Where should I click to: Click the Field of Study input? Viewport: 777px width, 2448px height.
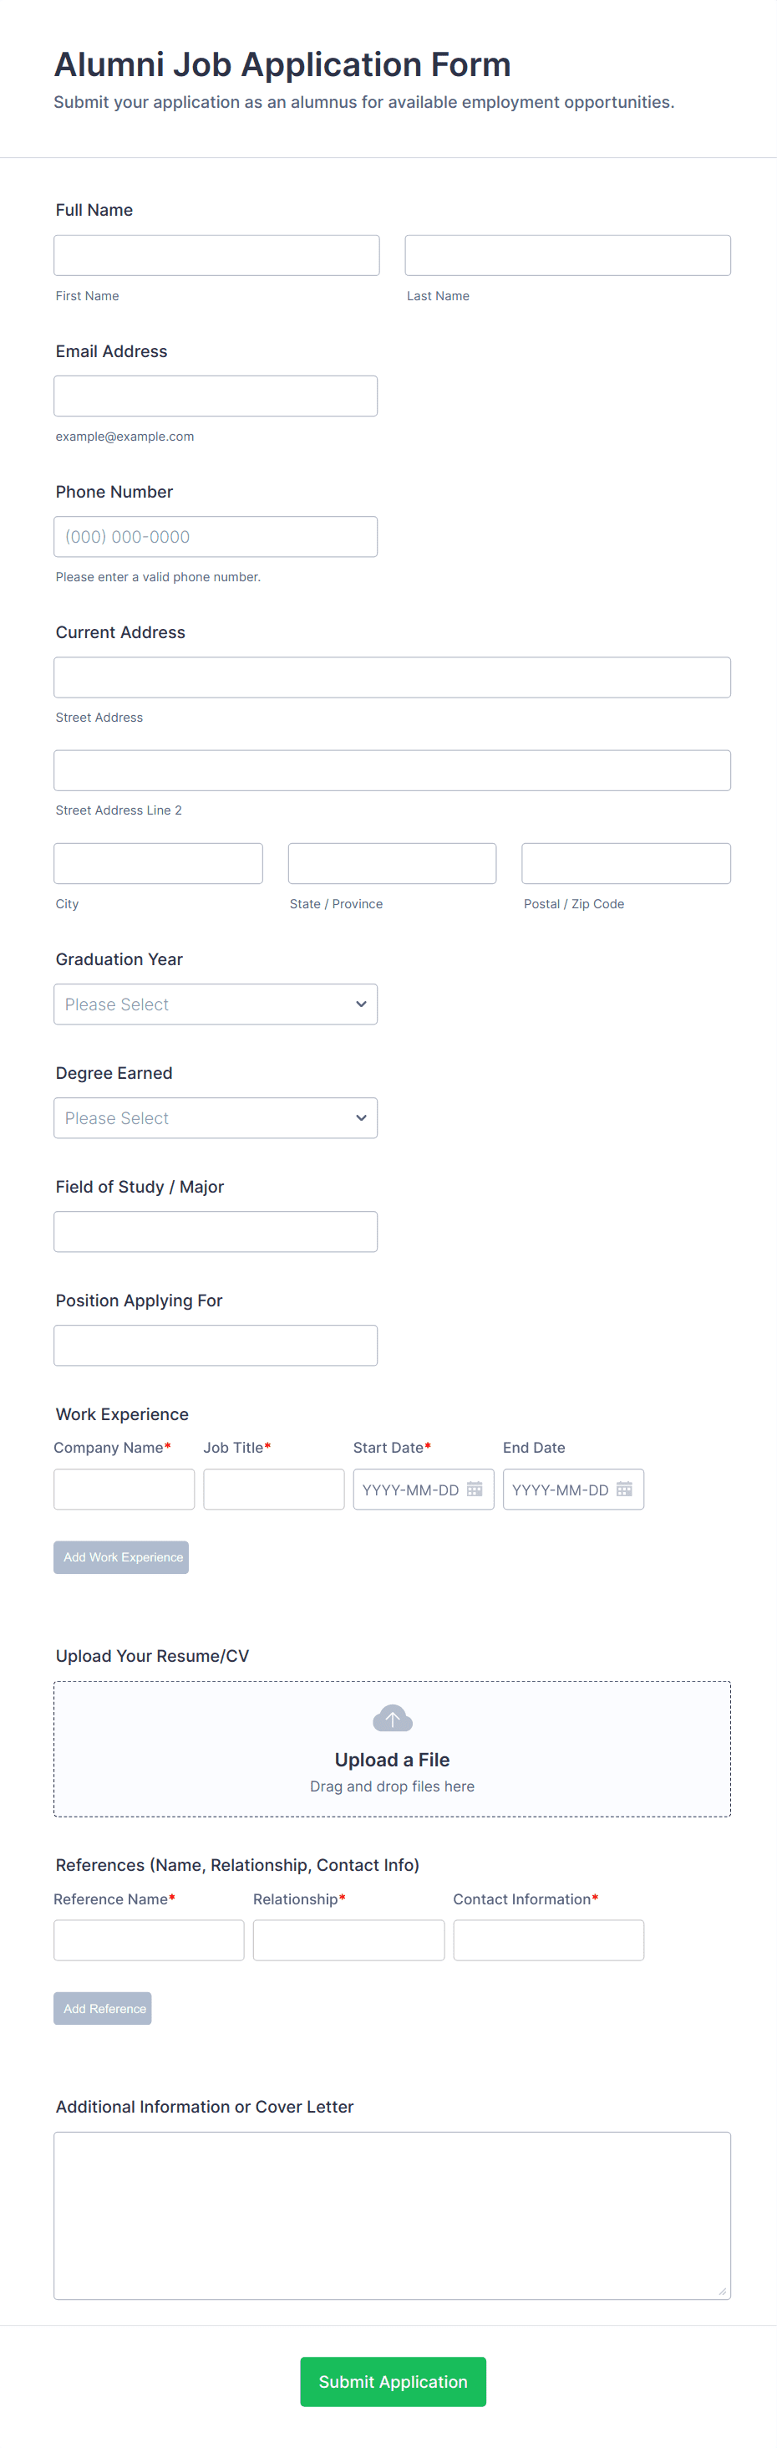(216, 1230)
